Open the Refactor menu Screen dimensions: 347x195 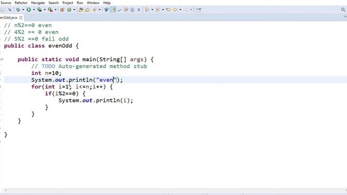coord(21,3)
